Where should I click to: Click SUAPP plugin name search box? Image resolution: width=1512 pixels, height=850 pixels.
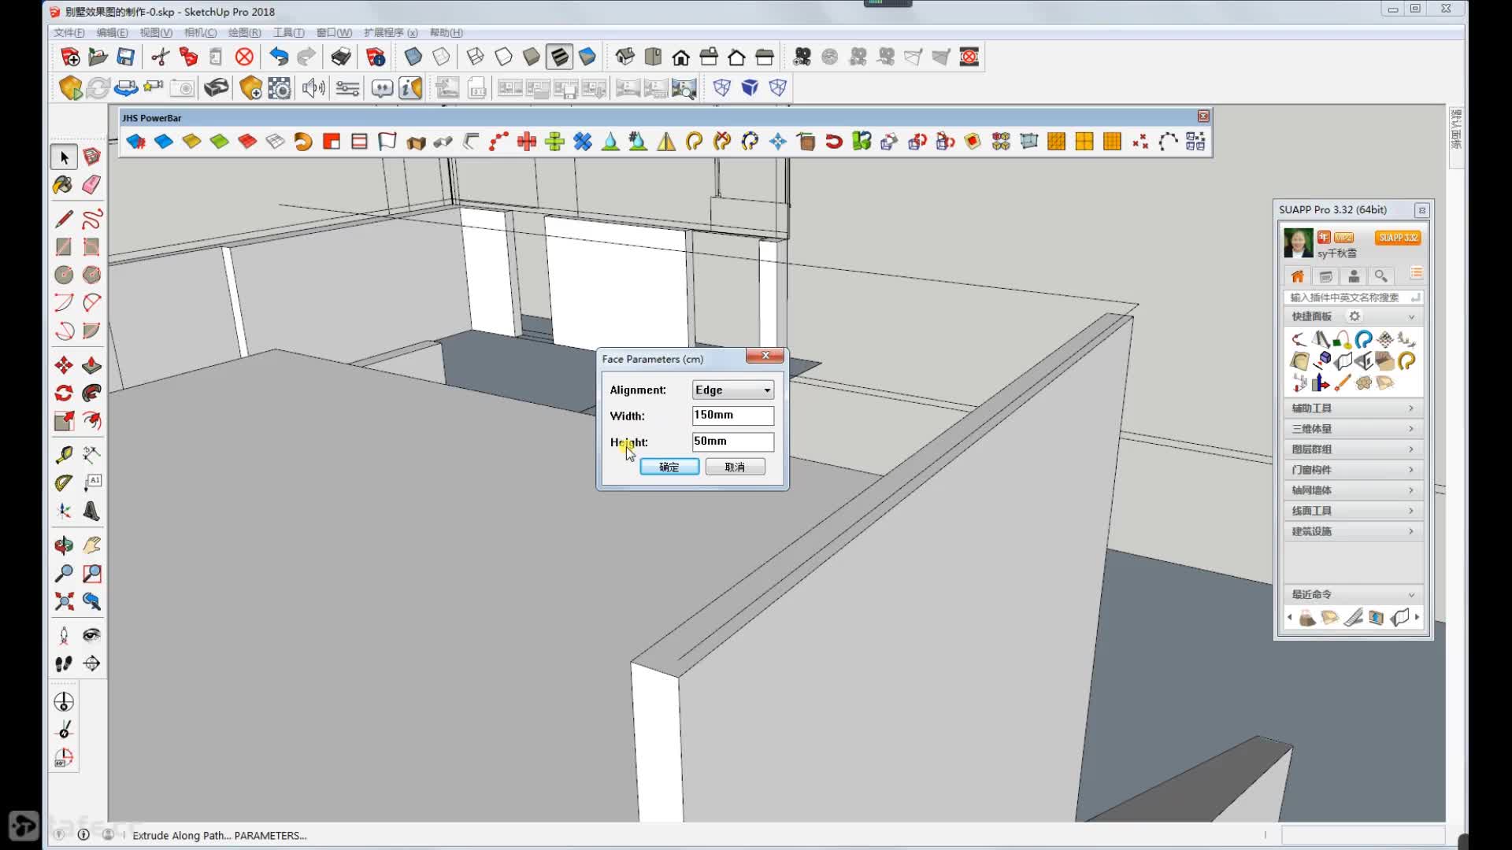[x=1352, y=297]
